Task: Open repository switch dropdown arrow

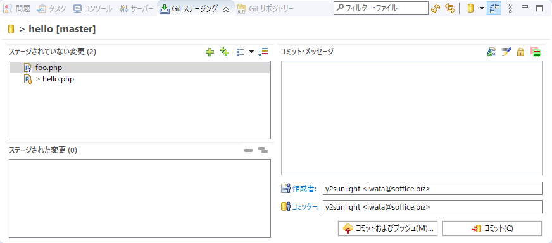Action: tap(482, 8)
